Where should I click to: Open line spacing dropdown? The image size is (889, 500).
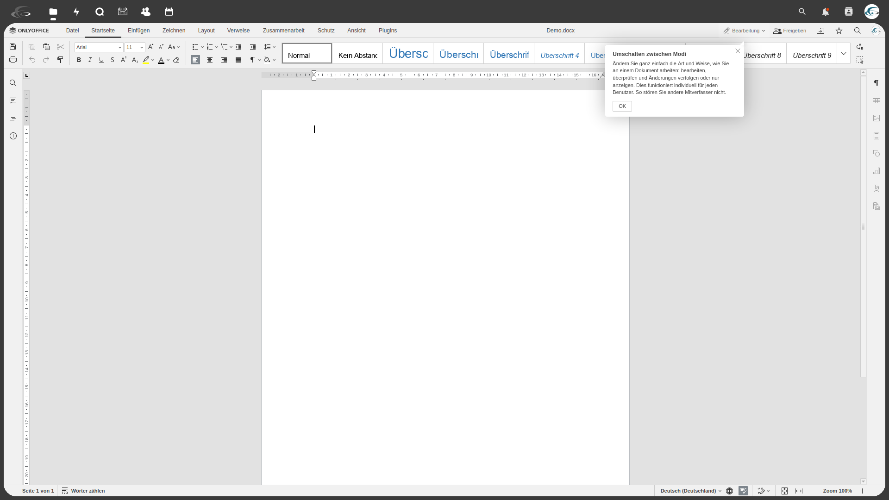pos(269,47)
